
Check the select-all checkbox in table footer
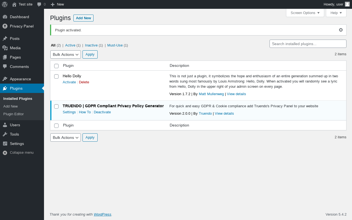pyautogui.click(x=56, y=125)
